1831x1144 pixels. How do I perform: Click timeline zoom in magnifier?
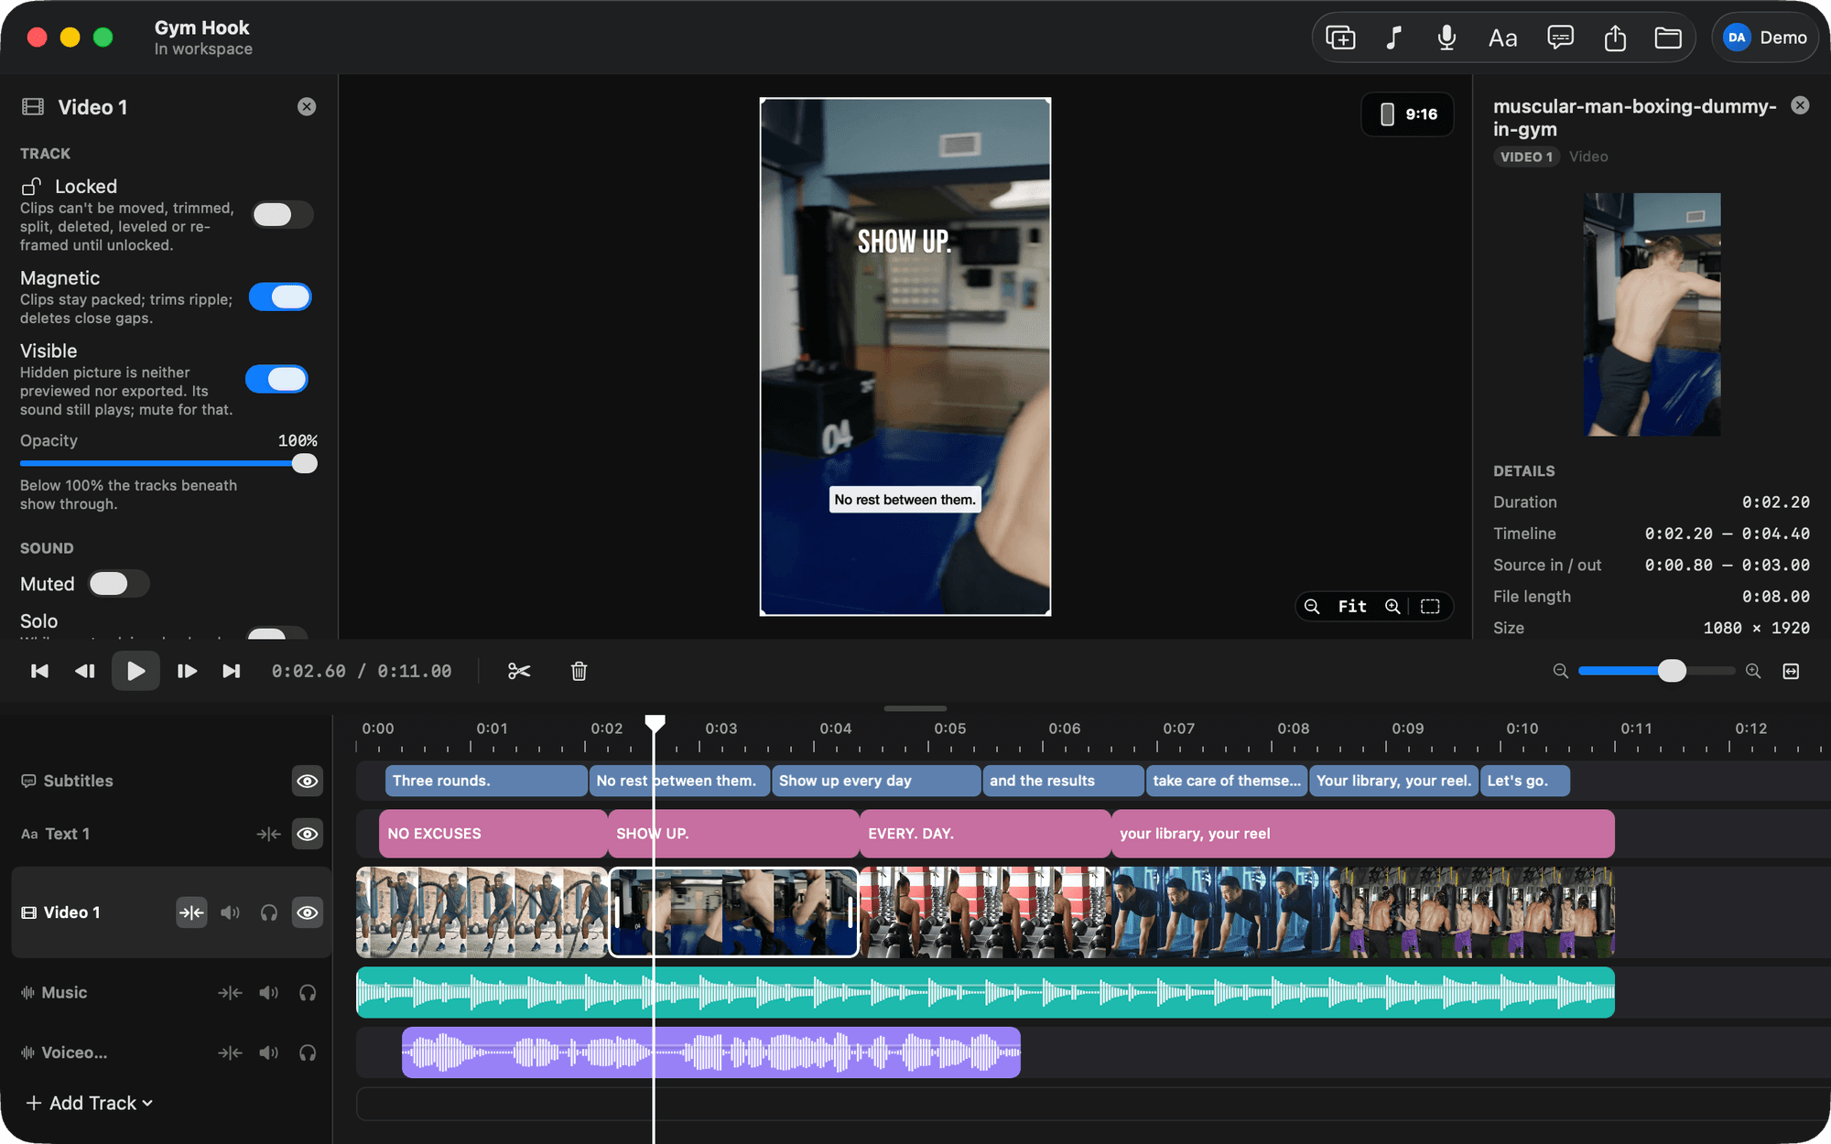pyautogui.click(x=1753, y=671)
